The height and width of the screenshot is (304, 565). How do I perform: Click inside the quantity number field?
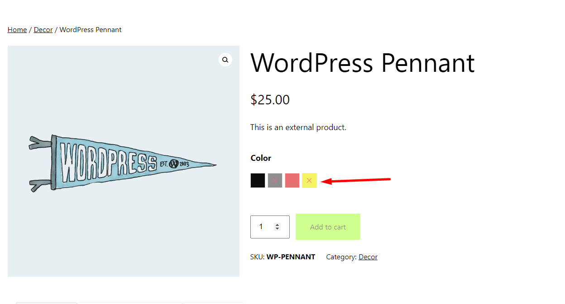pos(263,227)
